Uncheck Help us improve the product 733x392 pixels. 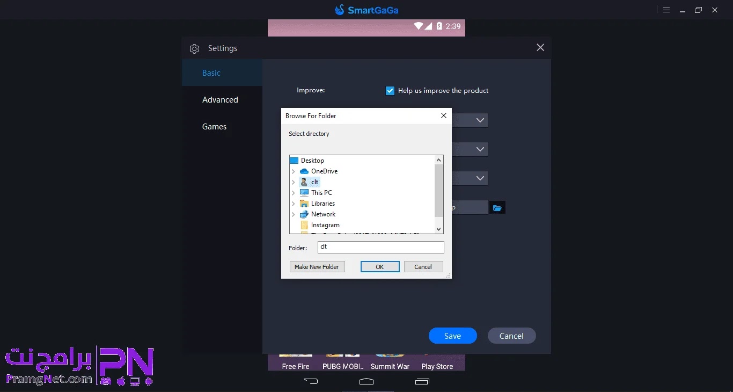point(390,91)
